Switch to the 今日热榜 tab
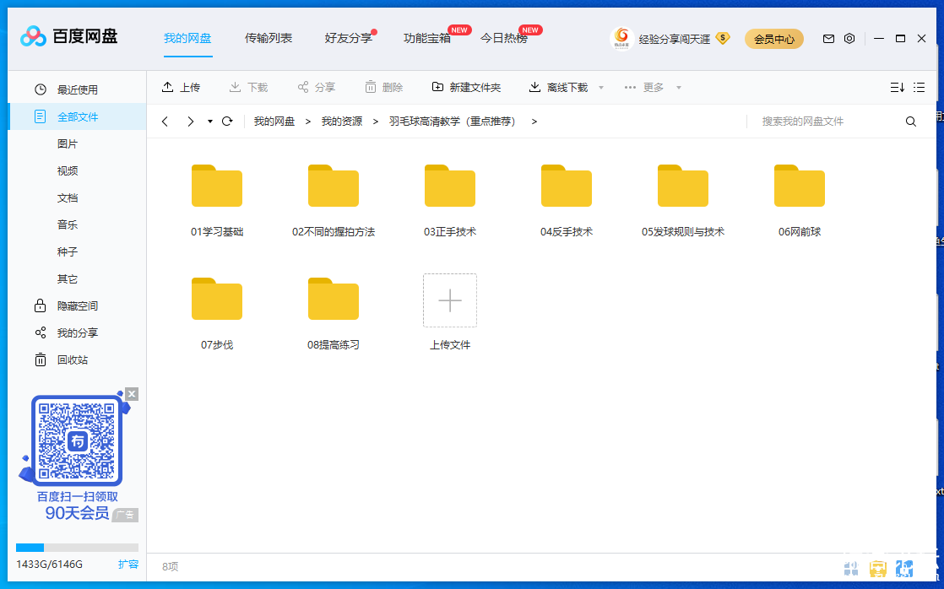This screenshot has width=944, height=589. [504, 38]
